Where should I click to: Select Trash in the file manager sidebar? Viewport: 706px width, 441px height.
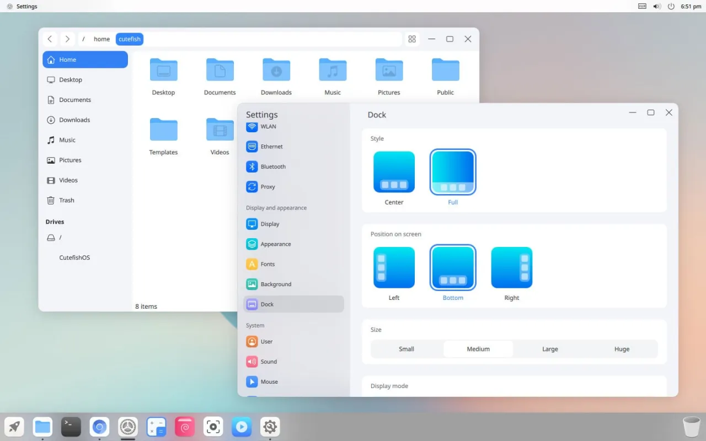[x=66, y=200]
